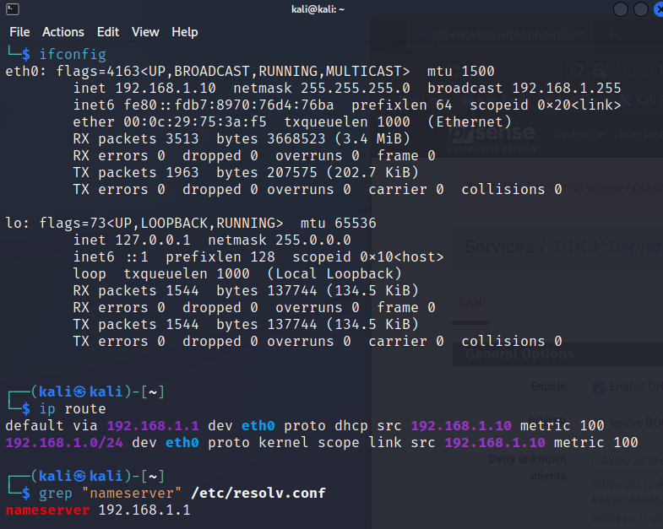Viewport: 663px width, 529px height.
Task: Open the Actions menu
Action: (x=63, y=32)
